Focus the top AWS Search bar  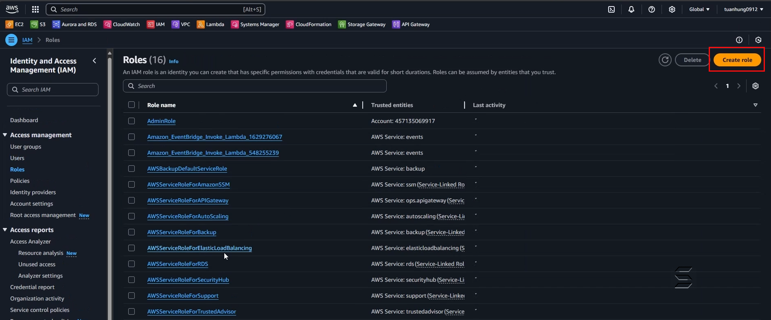[156, 9]
